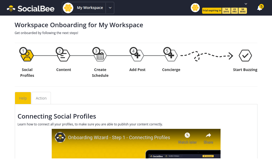Click the Start Buzzing checkmark hexagon
This screenshot has width=272, height=160.
(245, 55)
